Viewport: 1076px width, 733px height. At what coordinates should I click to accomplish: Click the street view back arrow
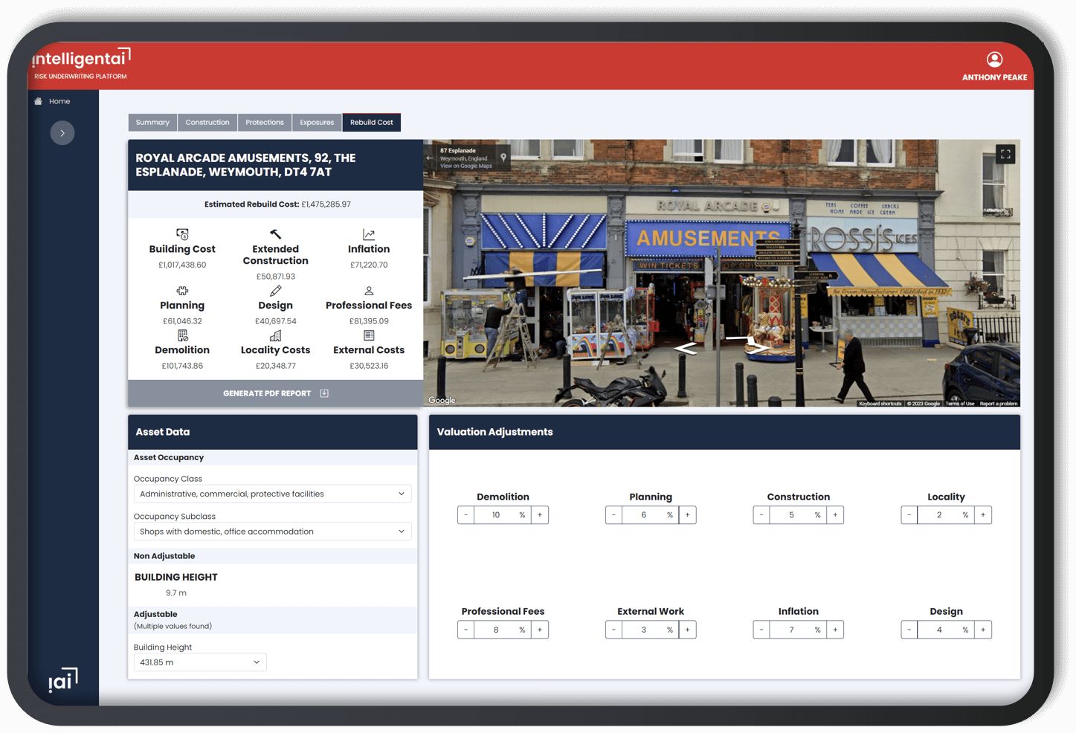(429, 158)
